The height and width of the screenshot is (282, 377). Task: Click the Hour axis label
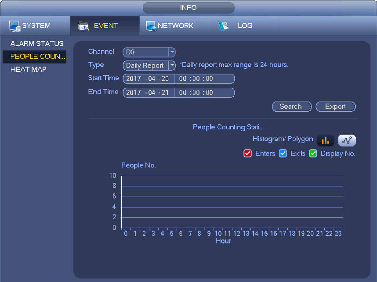point(223,241)
